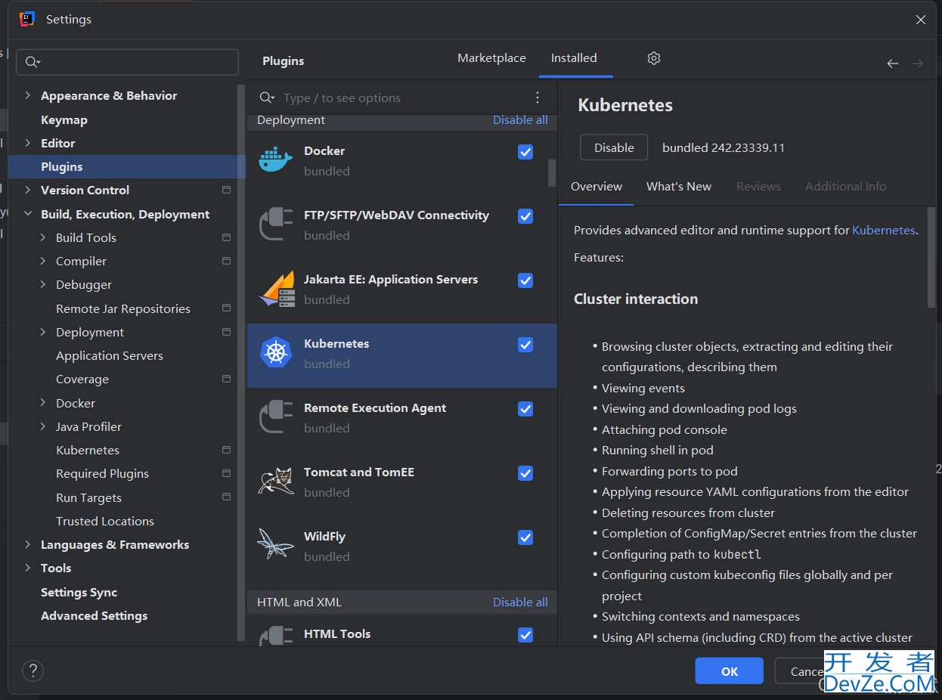Follow the Kubernetes hyperlink in description
The height and width of the screenshot is (700, 942).
click(884, 231)
